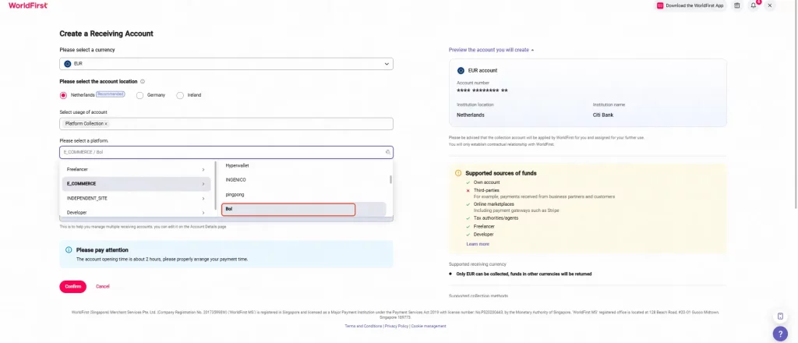Remove the Platform Collection tag

(x=106, y=124)
